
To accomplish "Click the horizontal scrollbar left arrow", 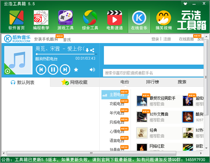I will (4, 153).
